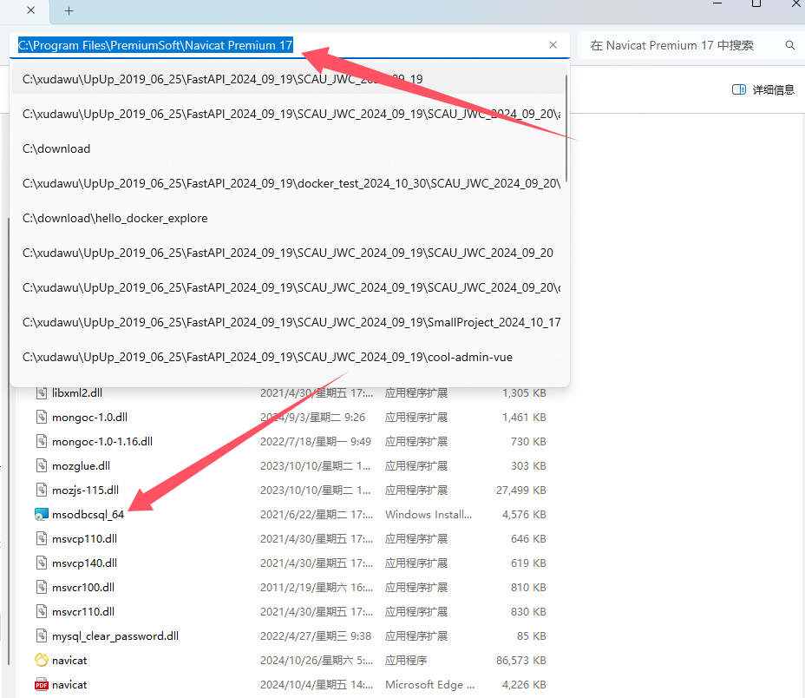Select navicat application name text
The width and height of the screenshot is (805, 698).
coord(69,661)
